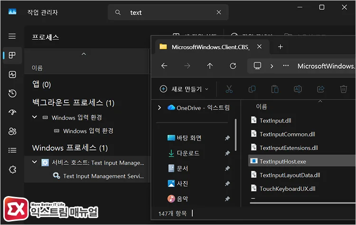This screenshot has height=225, width=356.
Task: Go up one folder level in Explorer
Action: click(210, 66)
